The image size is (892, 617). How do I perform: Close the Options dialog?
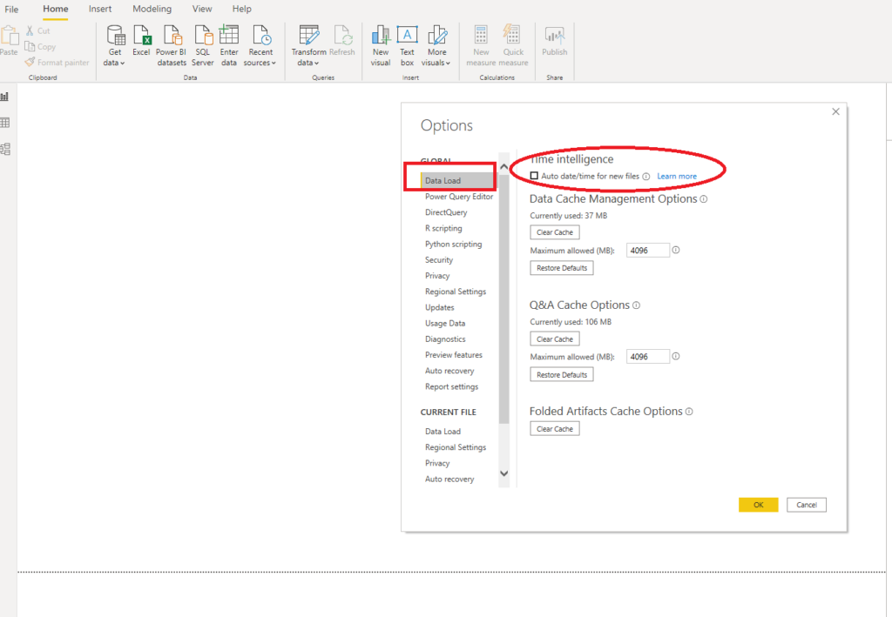click(835, 111)
